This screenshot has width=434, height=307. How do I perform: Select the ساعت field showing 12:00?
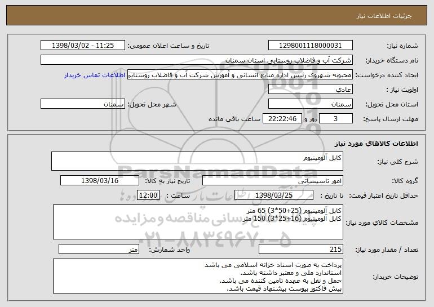(x=148, y=195)
